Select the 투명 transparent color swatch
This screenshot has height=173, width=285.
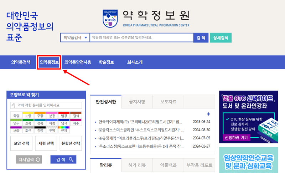52,130
